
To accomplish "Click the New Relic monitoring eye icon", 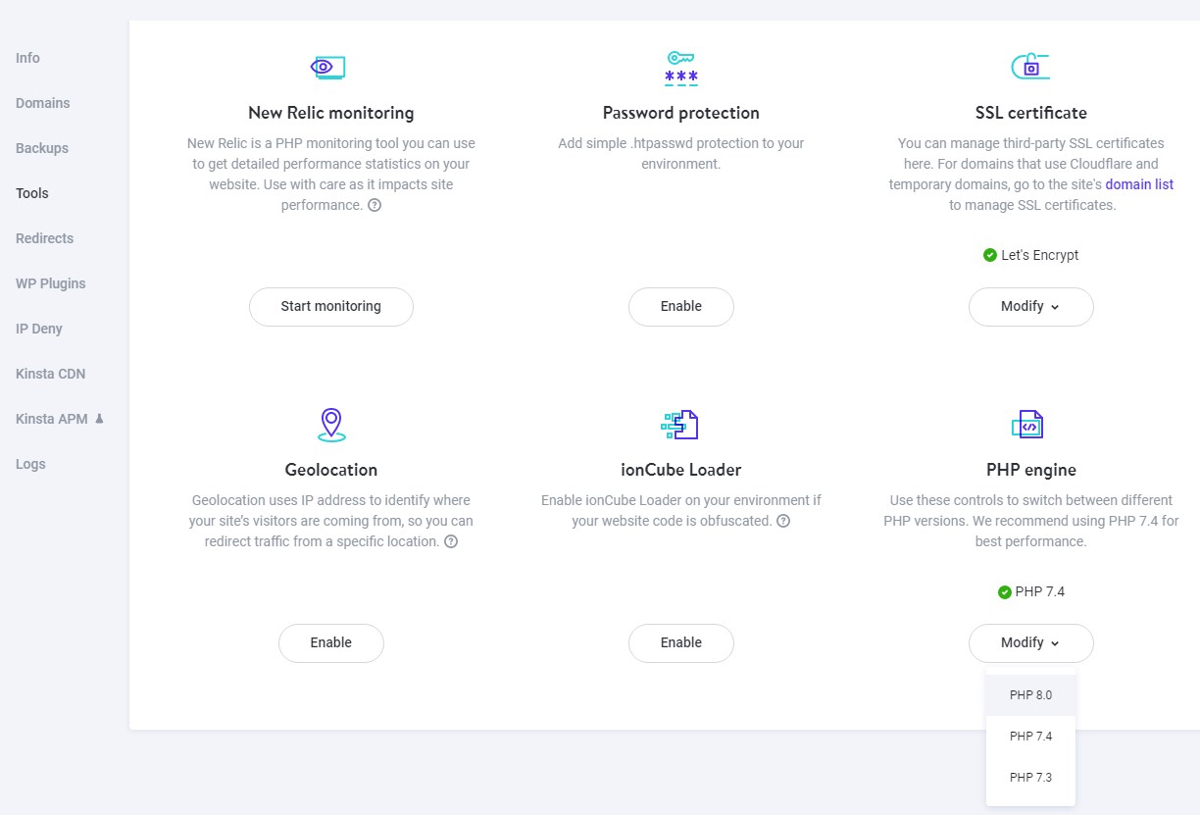I will point(327,67).
